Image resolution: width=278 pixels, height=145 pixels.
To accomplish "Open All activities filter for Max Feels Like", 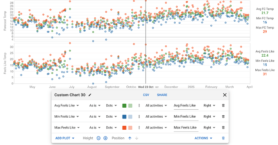I will click(x=156, y=127).
